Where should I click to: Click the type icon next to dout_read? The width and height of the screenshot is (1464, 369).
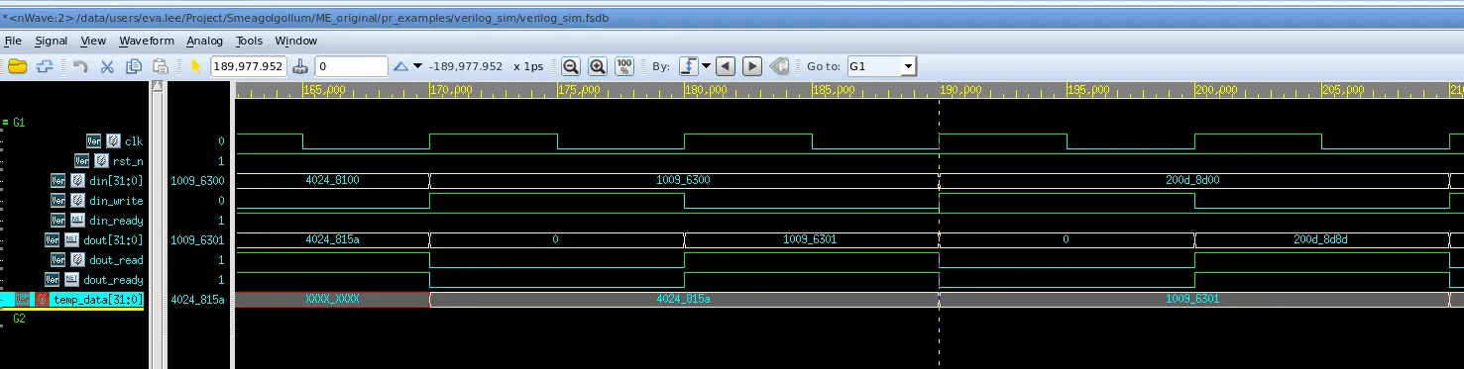(76, 260)
